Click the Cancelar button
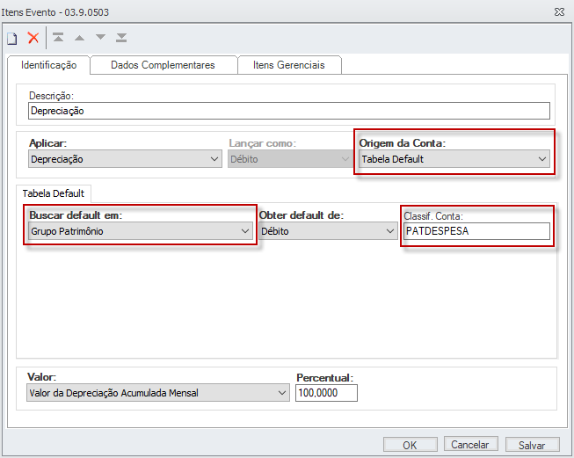Image resolution: width=574 pixels, height=458 pixels. pyautogui.click(x=471, y=444)
